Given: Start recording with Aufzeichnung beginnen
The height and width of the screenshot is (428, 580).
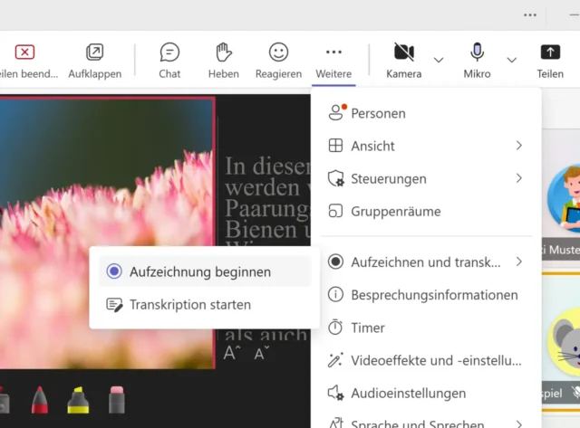Looking at the screenshot, I should click(205, 271).
